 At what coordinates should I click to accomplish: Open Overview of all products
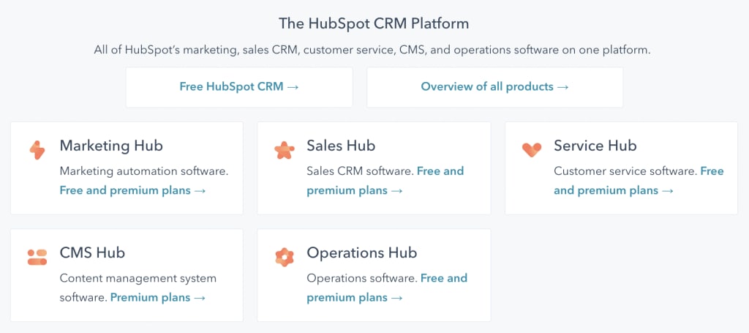pyautogui.click(x=495, y=87)
